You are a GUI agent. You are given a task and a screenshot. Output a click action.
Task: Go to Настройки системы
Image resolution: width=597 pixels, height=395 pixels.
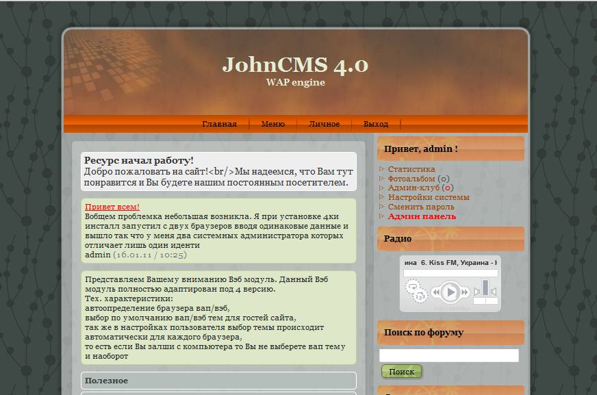click(428, 197)
